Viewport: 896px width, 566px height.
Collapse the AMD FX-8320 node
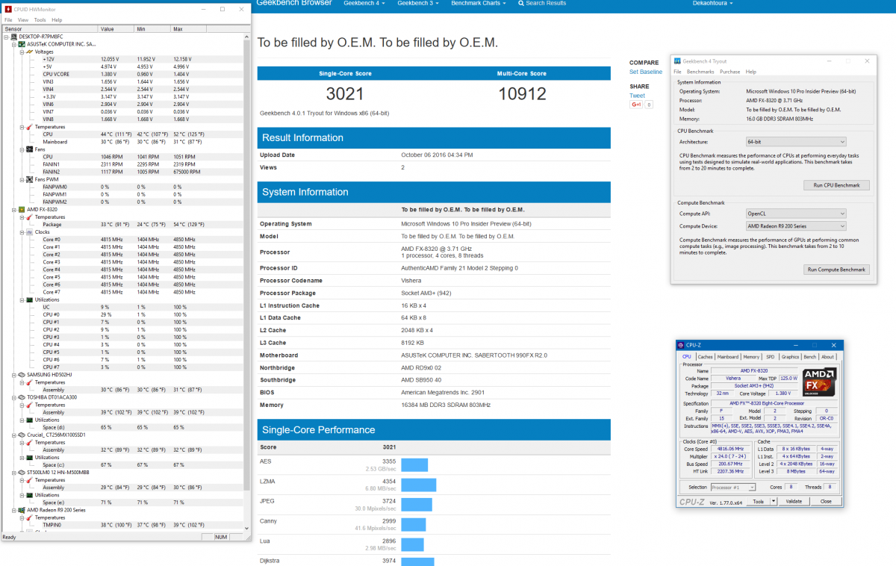pos(14,210)
